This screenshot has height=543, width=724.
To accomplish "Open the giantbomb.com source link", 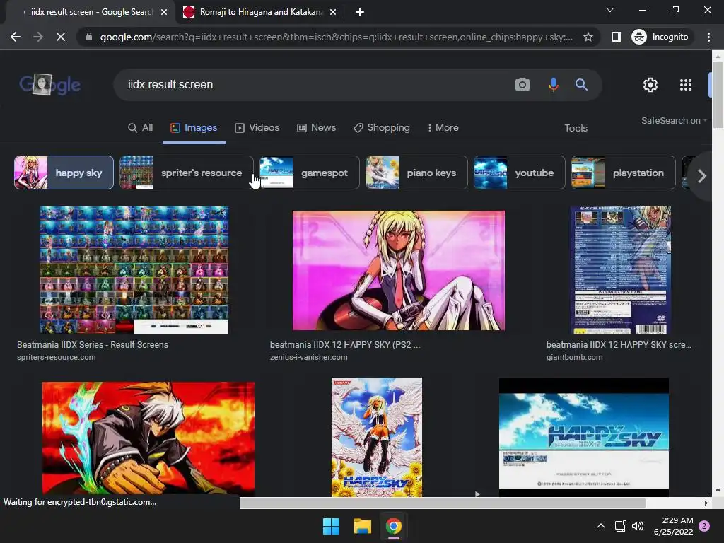I will click(x=574, y=357).
